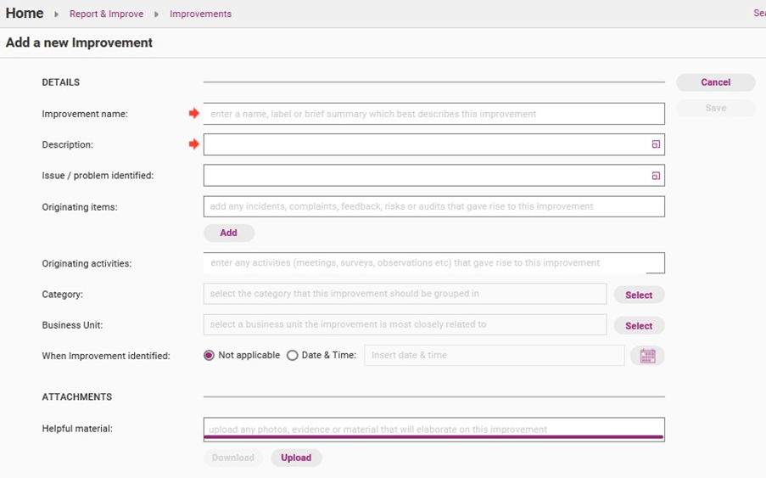
Task: Click Select button next to Business Unit
Action: [639, 325]
